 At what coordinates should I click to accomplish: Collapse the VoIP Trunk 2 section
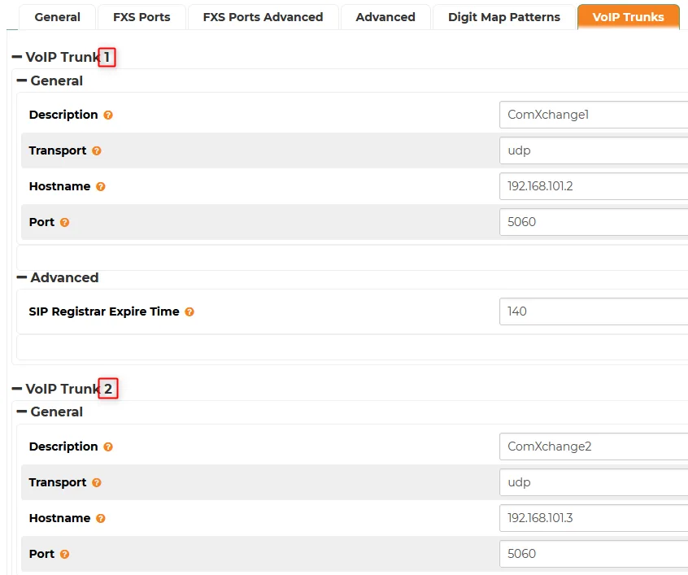click(17, 389)
